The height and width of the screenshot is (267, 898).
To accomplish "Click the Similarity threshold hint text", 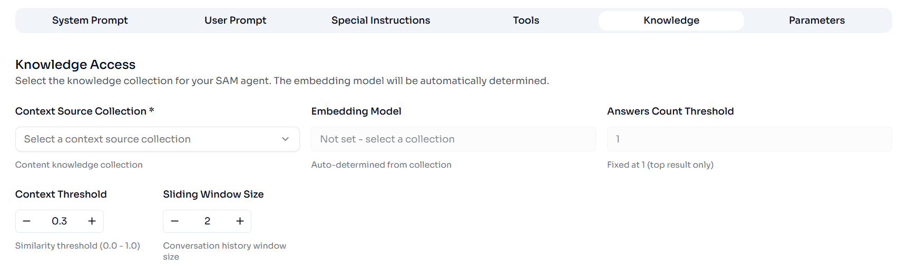I will (77, 246).
